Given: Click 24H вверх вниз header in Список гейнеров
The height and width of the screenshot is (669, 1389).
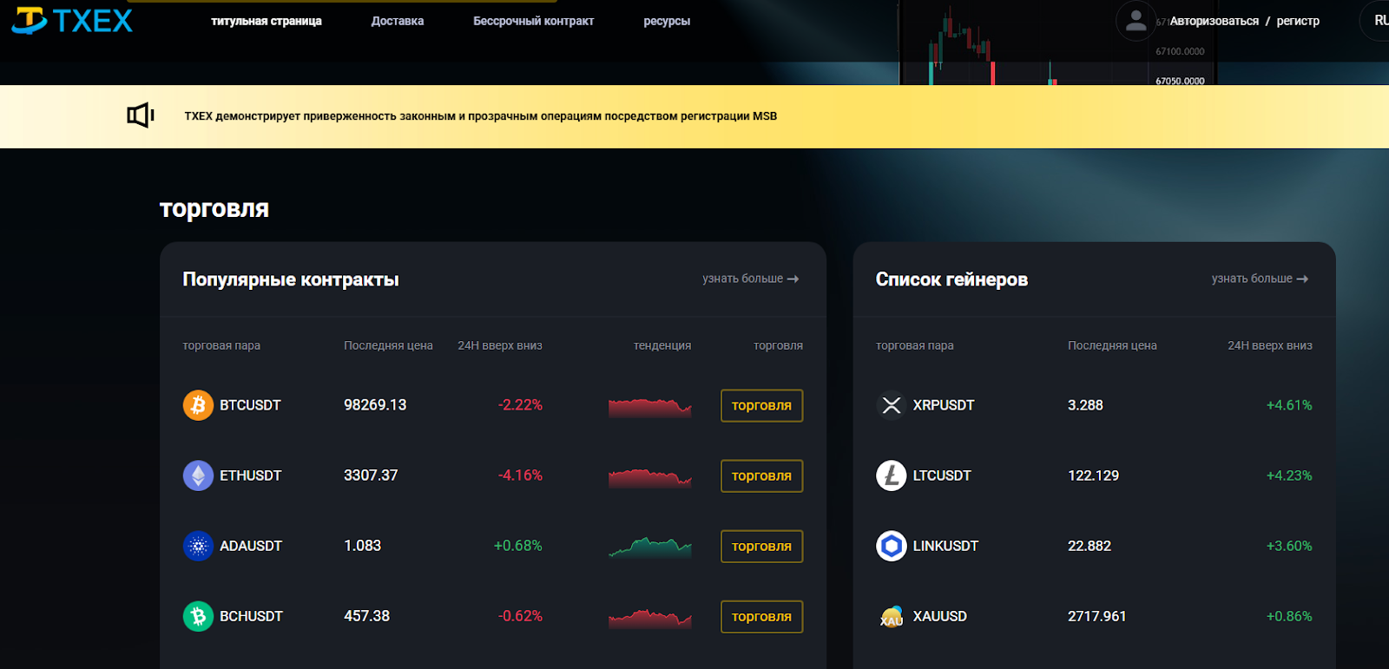Looking at the screenshot, I should tap(1270, 345).
